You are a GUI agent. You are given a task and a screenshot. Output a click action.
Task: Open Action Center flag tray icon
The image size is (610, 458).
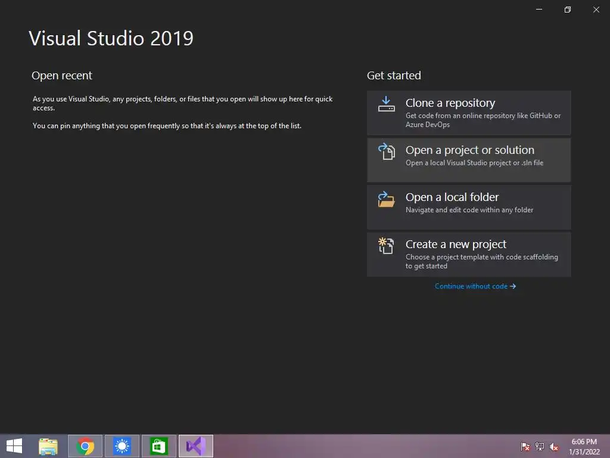point(525,447)
